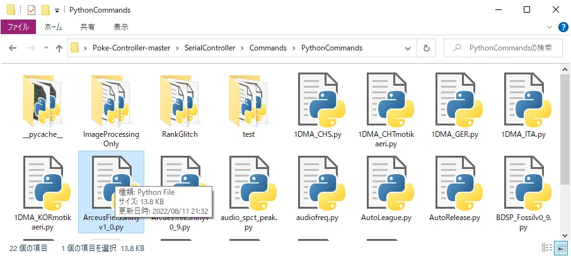Refresh the PythonCommands folder view

tap(427, 48)
